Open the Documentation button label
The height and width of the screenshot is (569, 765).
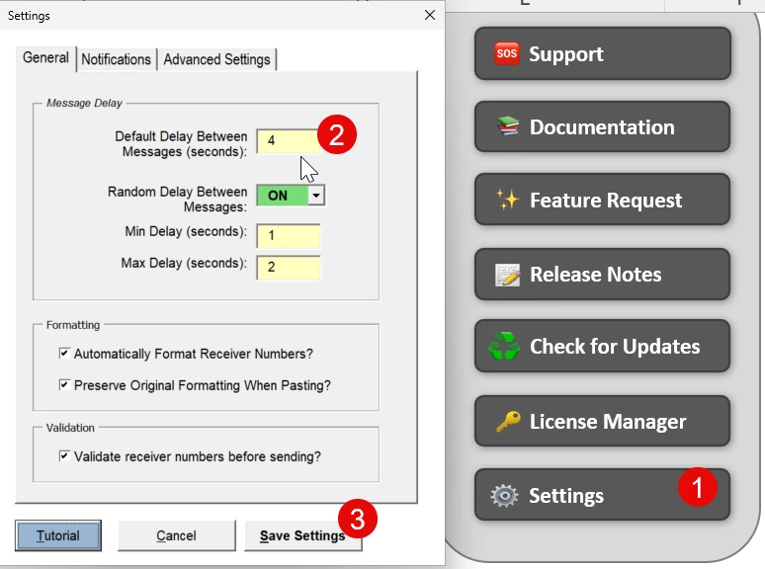(602, 126)
